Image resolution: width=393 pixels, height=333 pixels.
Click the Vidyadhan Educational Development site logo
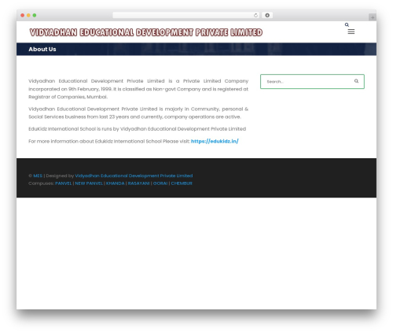click(x=146, y=32)
